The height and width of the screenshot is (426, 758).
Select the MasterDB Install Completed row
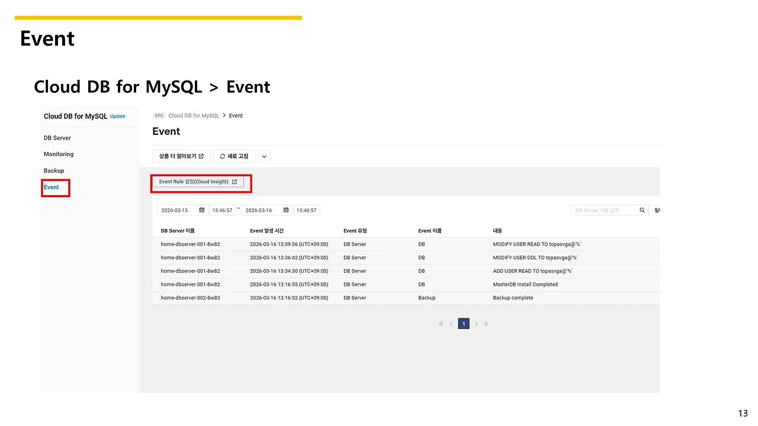[x=406, y=285]
